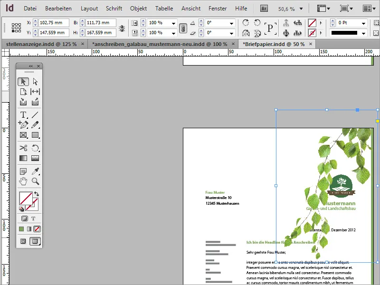Select the Pencil tool
This screenshot has height=285, width=380.
pyautogui.click(x=35, y=124)
